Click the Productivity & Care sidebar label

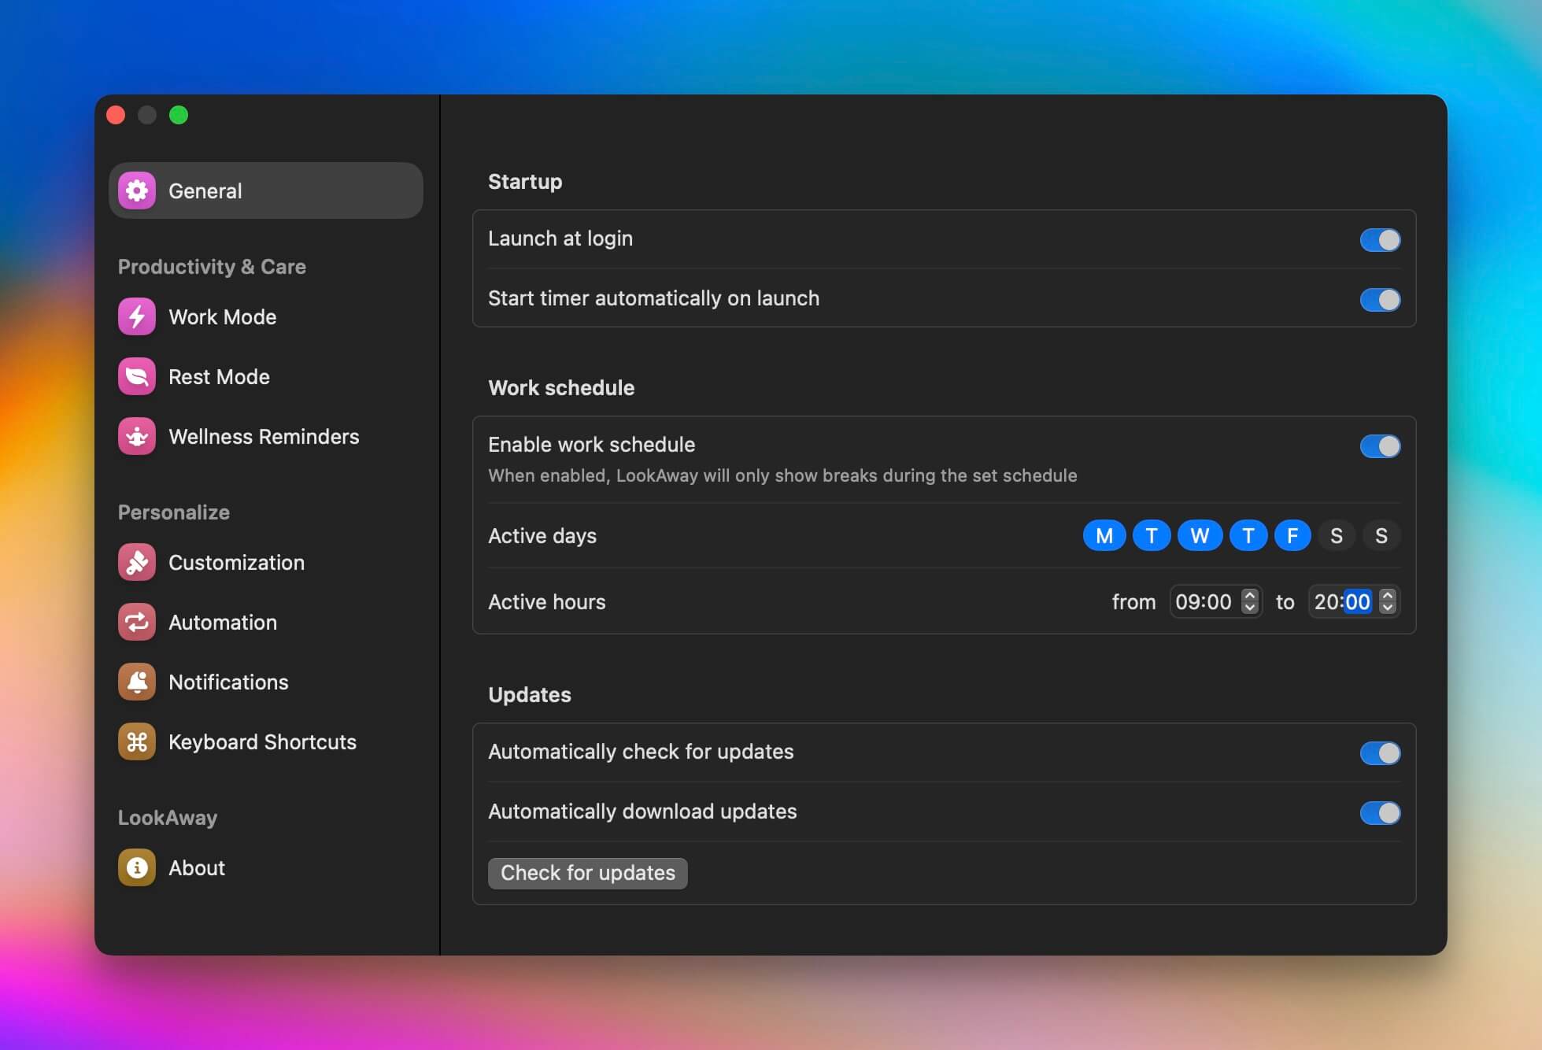point(212,266)
